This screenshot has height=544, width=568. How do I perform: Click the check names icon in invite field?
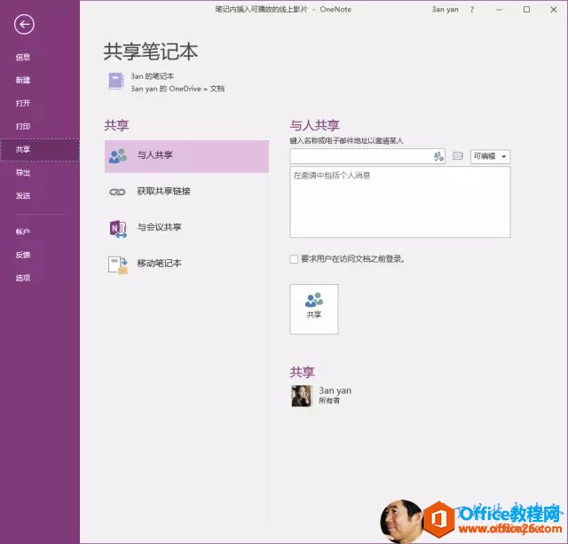[x=438, y=156]
